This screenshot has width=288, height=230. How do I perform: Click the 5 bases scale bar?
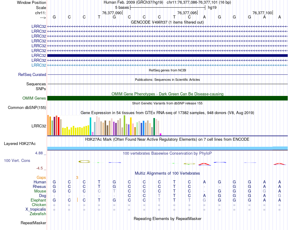pyautogui.click(x=167, y=7)
